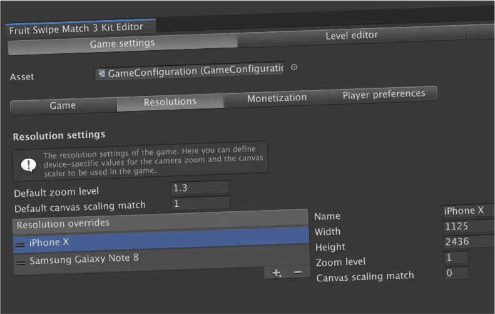Edit the Height field showing 2436
The width and height of the screenshot is (495, 314).
click(x=469, y=242)
